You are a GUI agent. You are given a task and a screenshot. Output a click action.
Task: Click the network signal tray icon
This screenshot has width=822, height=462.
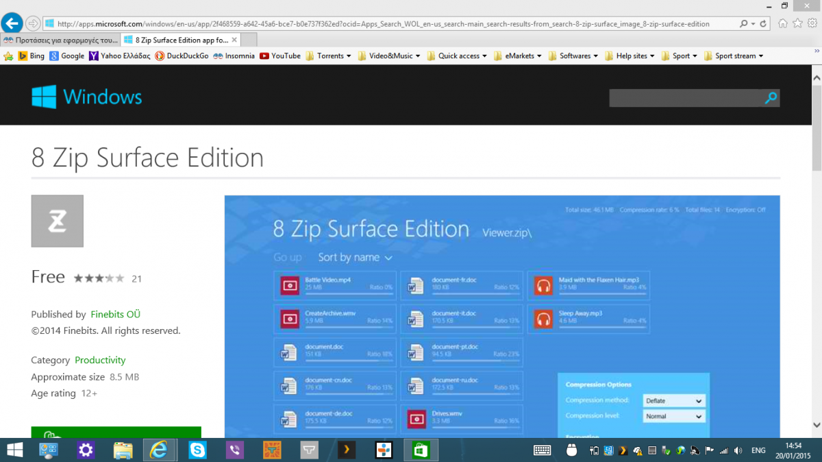click(x=724, y=450)
